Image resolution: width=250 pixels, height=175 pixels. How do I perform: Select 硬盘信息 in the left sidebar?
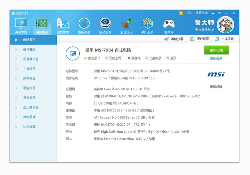(29, 88)
